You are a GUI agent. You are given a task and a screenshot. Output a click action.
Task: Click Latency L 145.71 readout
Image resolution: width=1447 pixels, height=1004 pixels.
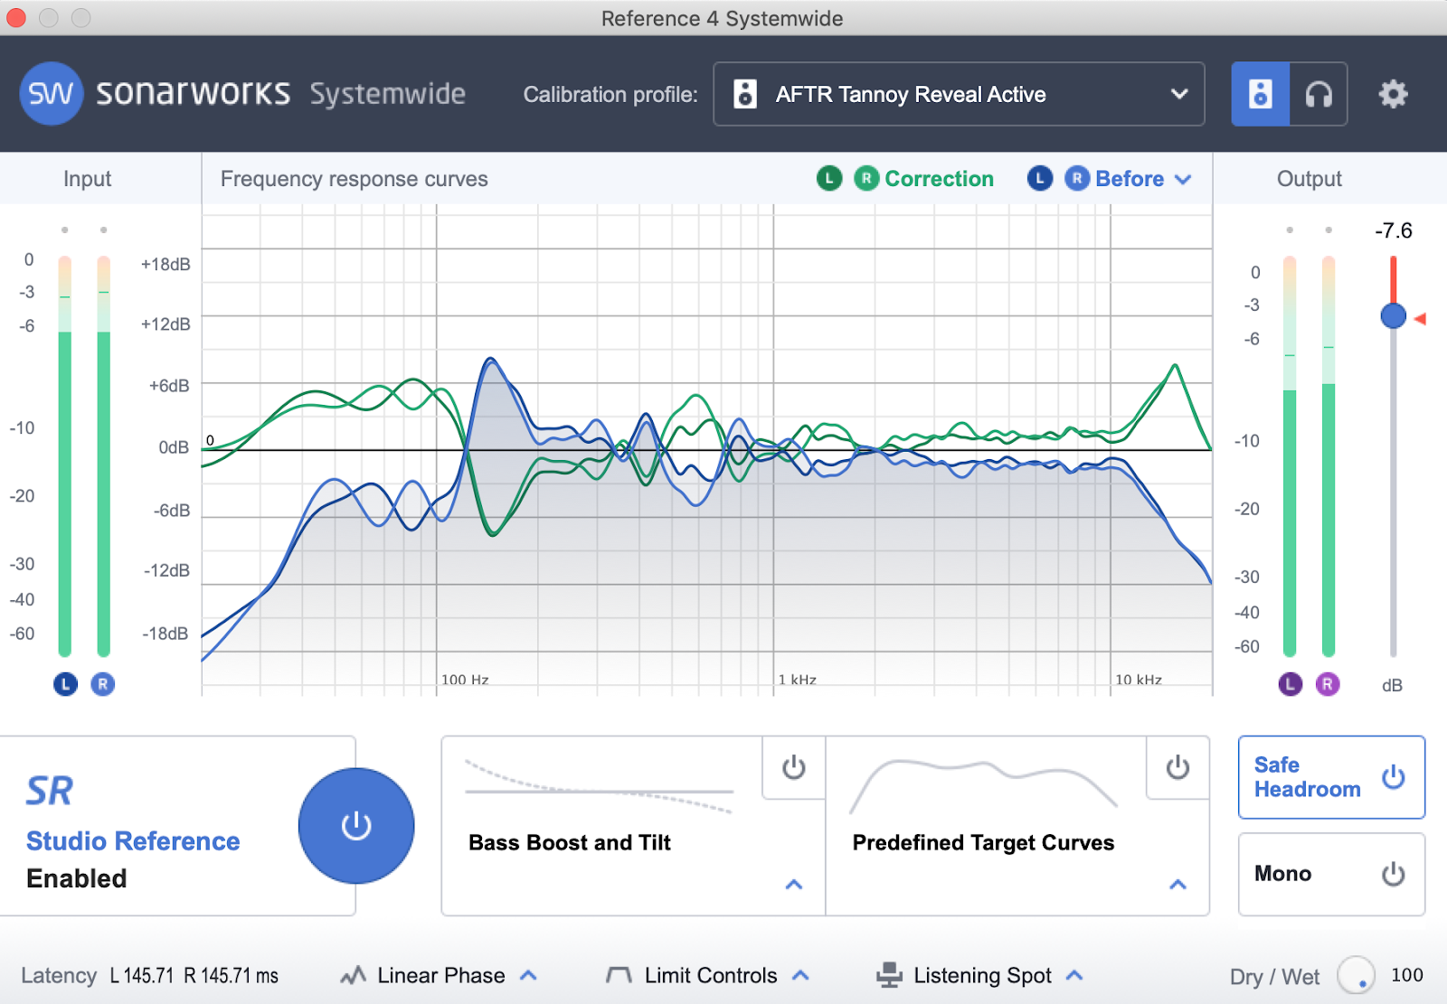pos(142,976)
